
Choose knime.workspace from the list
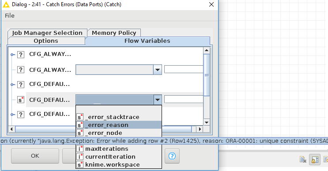coord(119,164)
